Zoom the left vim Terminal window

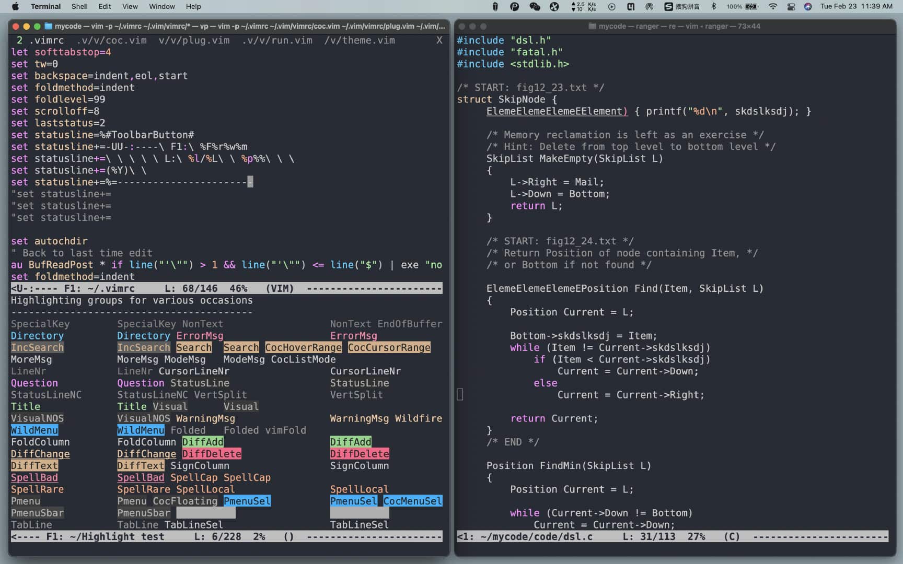(x=37, y=26)
